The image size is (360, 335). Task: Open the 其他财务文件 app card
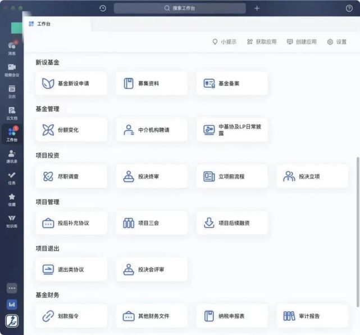(152, 316)
